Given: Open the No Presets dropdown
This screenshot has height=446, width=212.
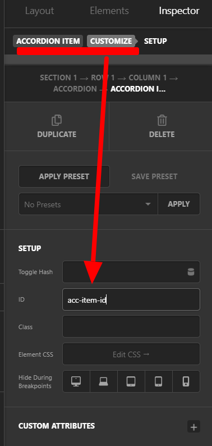Looking at the screenshot, I should [88, 204].
